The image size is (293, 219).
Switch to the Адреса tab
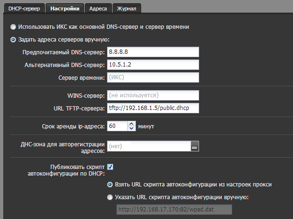(x=99, y=8)
